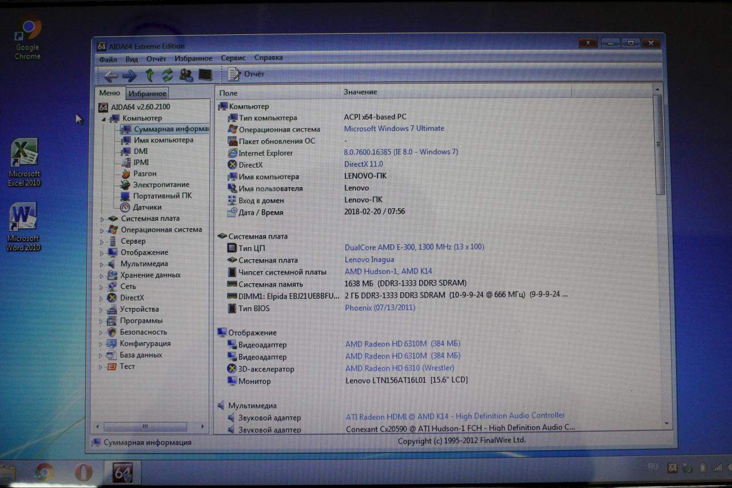Image resolution: width=732 pixels, height=488 pixels.
Task: Click the green Up arrow toolbar icon
Action: tap(149, 75)
